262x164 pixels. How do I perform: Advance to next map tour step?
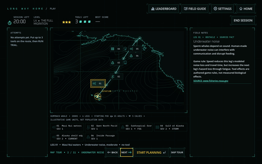(x=126, y=153)
